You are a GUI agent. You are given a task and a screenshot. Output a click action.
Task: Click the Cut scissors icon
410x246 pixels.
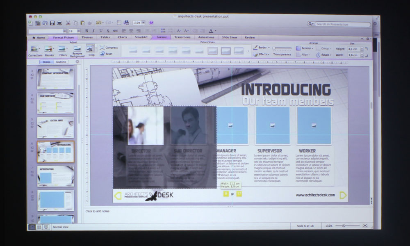(x=68, y=23)
